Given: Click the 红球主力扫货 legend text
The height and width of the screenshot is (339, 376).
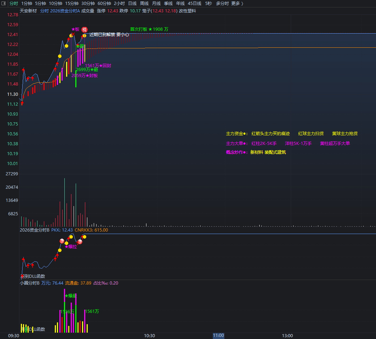Looking at the screenshot, I should pyautogui.click(x=311, y=134).
